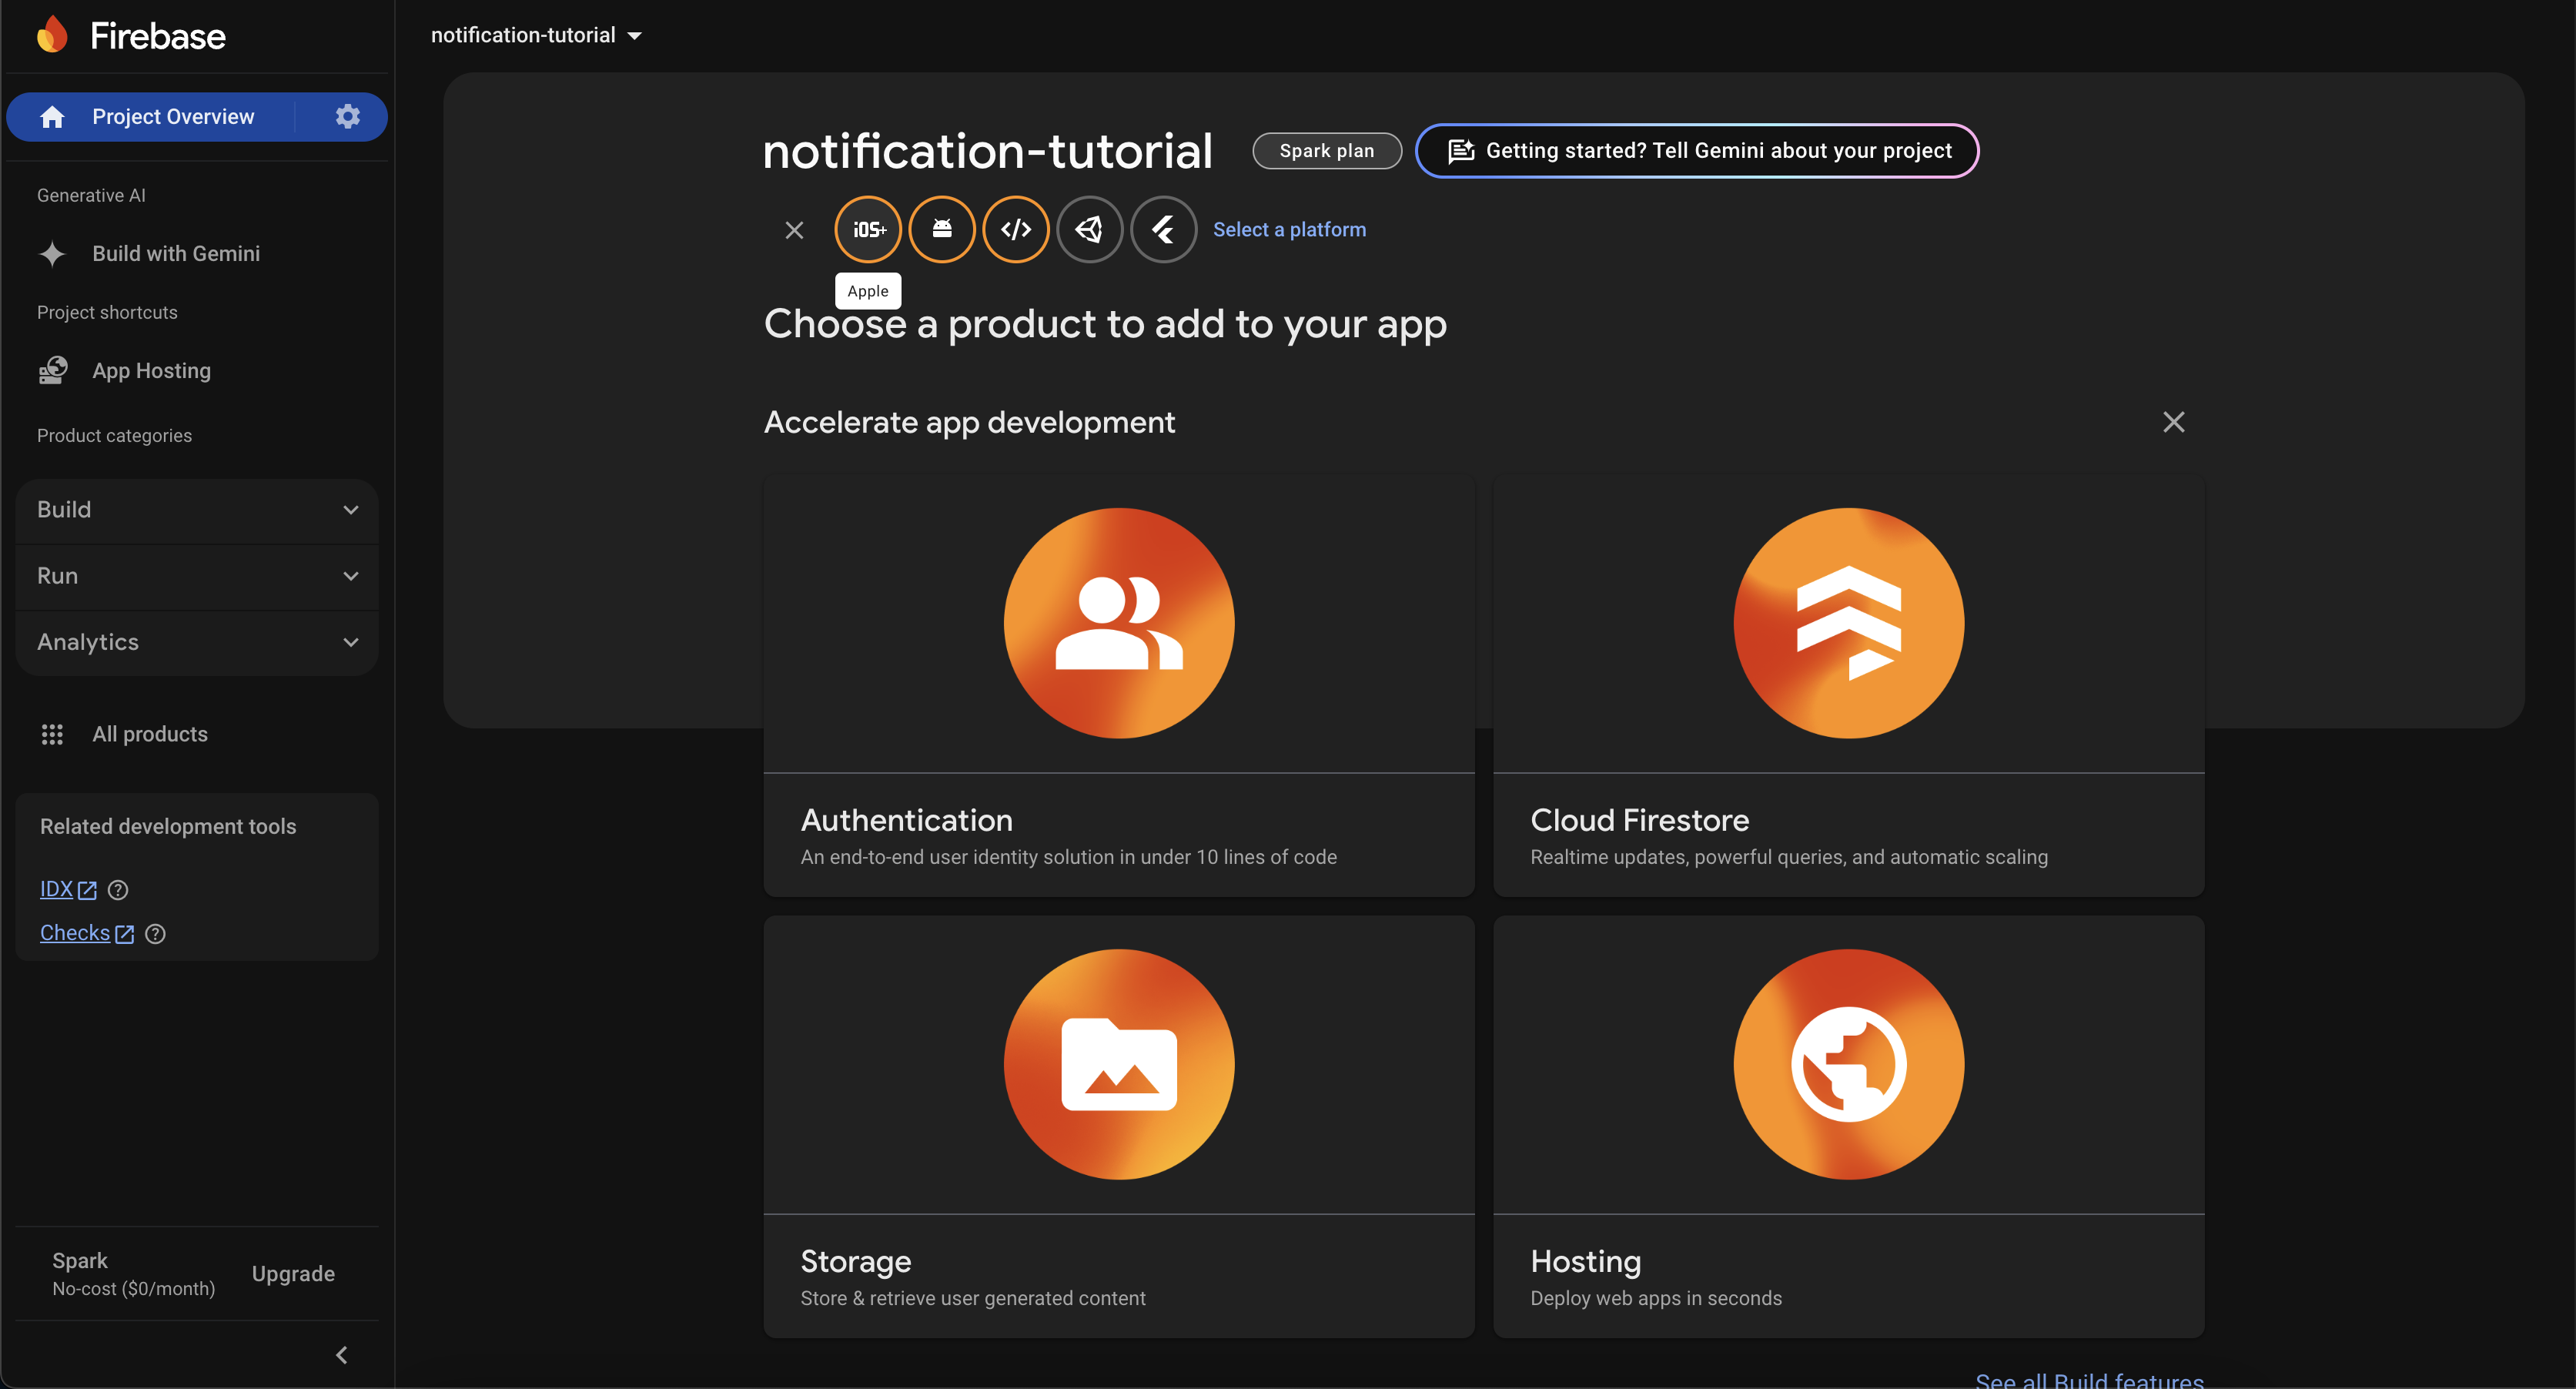Open the Cloud Firestore card title
2576x1389 pixels.
pyautogui.click(x=1639, y=820)
